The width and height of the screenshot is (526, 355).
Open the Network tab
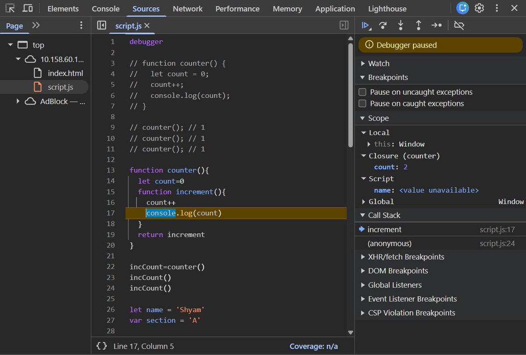(x=187, y=8)
